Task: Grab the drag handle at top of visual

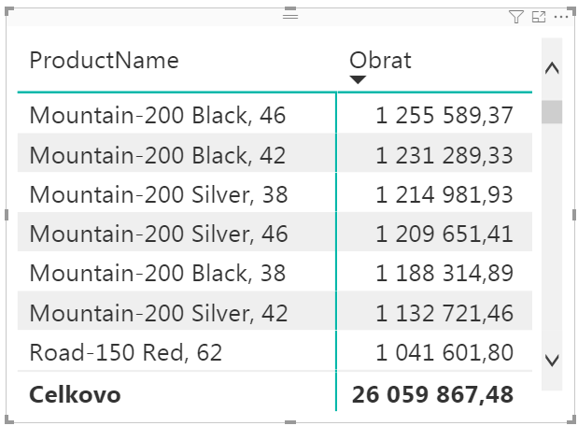Action: pos(289,16)
